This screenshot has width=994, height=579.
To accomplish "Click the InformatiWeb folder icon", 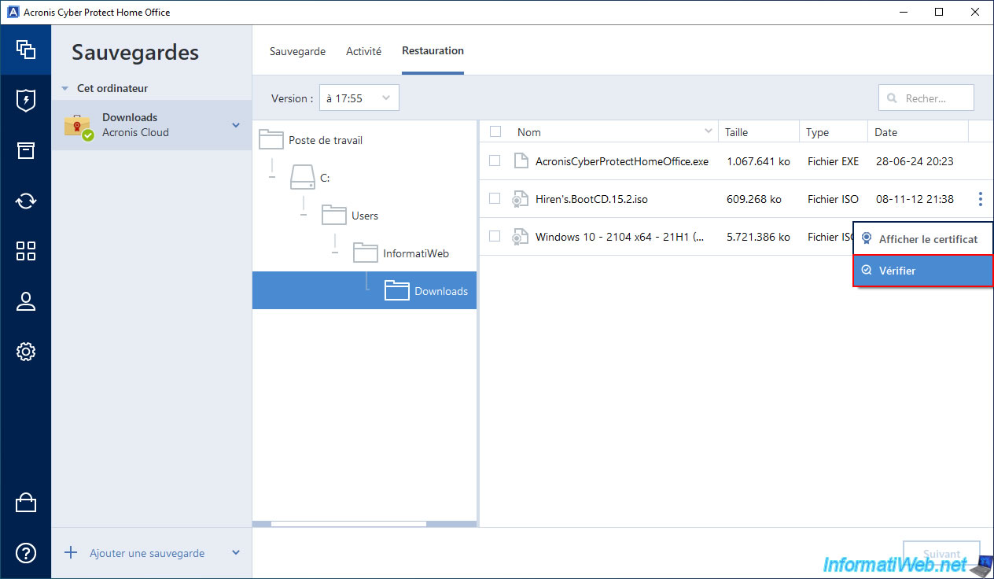I will 366,253.
